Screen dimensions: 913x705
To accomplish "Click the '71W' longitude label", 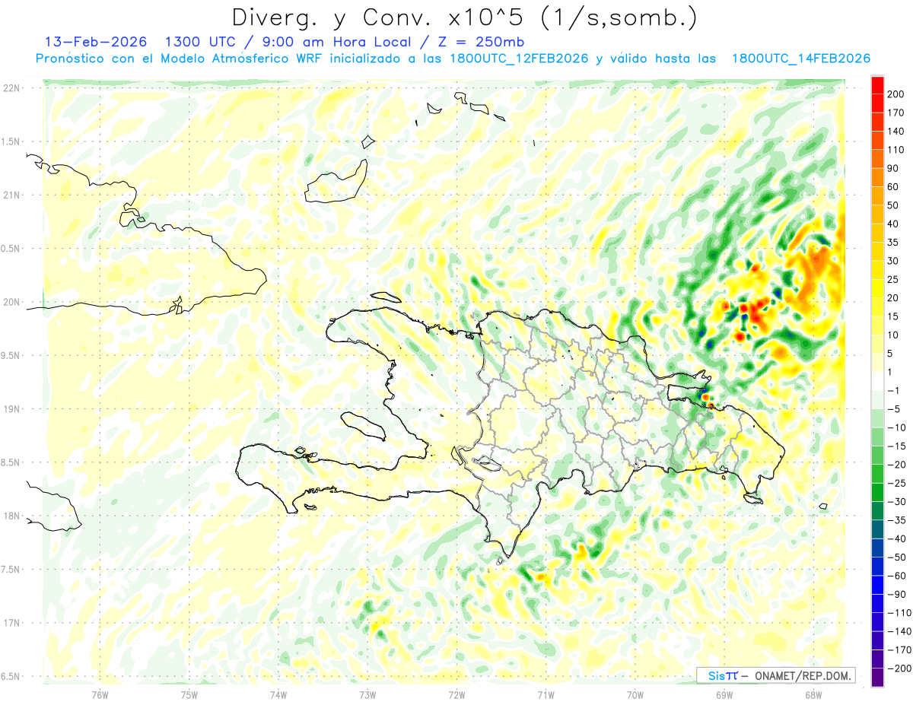I will tap(546, 694).
